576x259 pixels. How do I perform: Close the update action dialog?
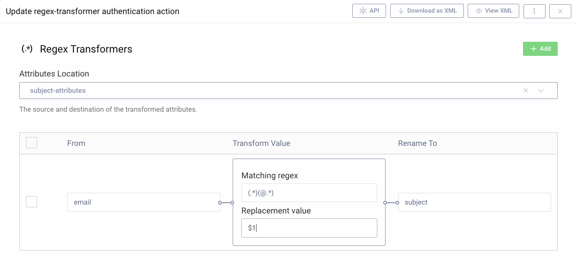click(560, 11)
